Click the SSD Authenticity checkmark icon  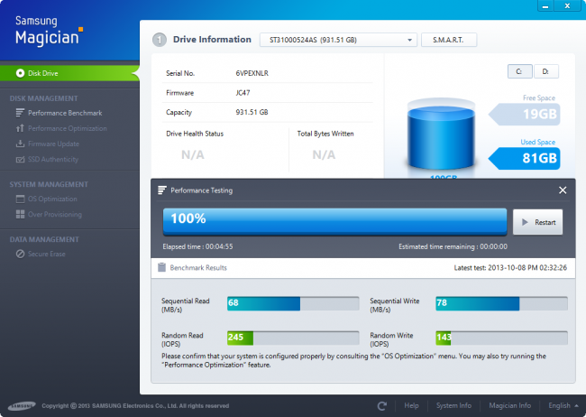pos(20,159)
